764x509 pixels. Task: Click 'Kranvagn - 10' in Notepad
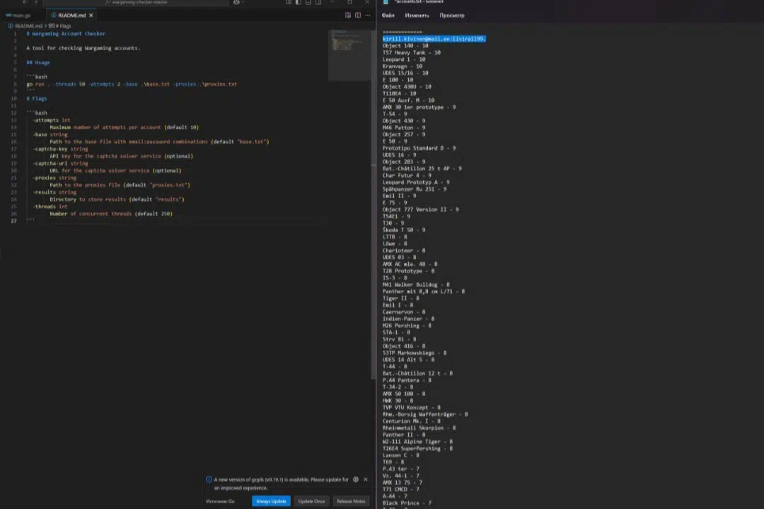403,66
